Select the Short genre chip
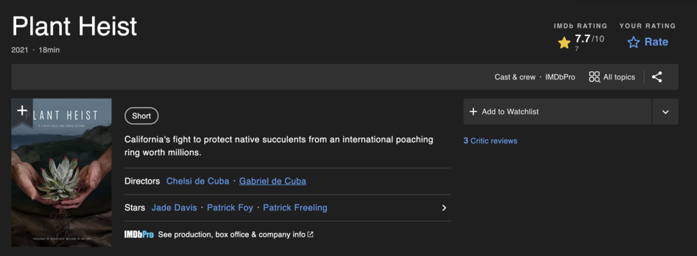 [x=141, y=115]
